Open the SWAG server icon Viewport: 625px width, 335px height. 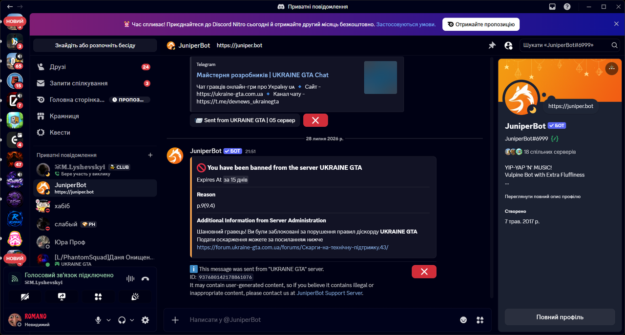click(x=15, y=179)
